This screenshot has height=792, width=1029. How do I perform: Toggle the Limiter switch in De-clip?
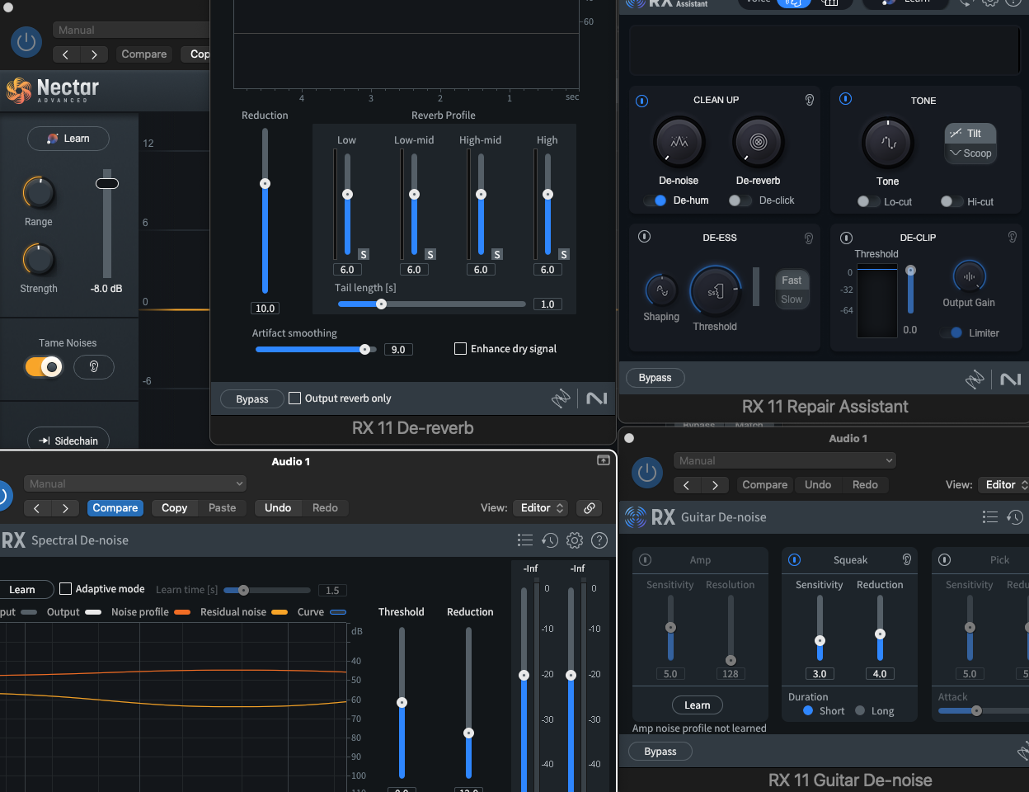[x=951, y=333]
